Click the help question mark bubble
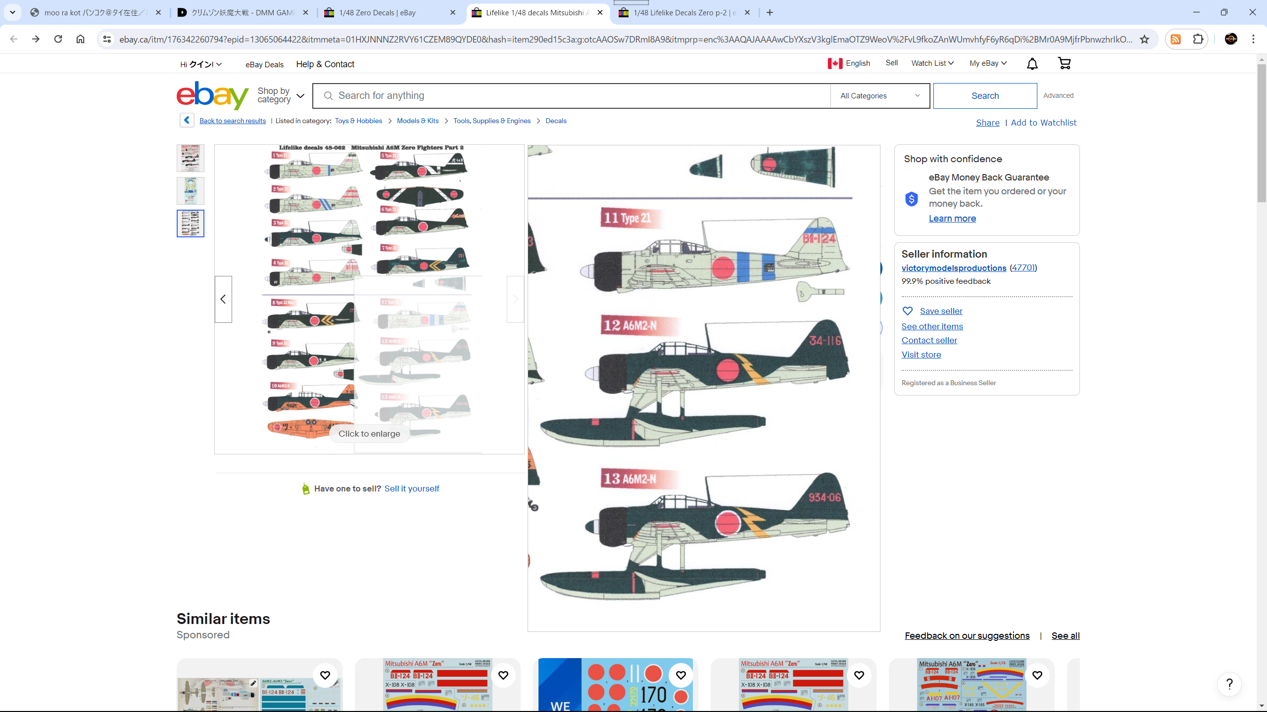 point(1229,684)
